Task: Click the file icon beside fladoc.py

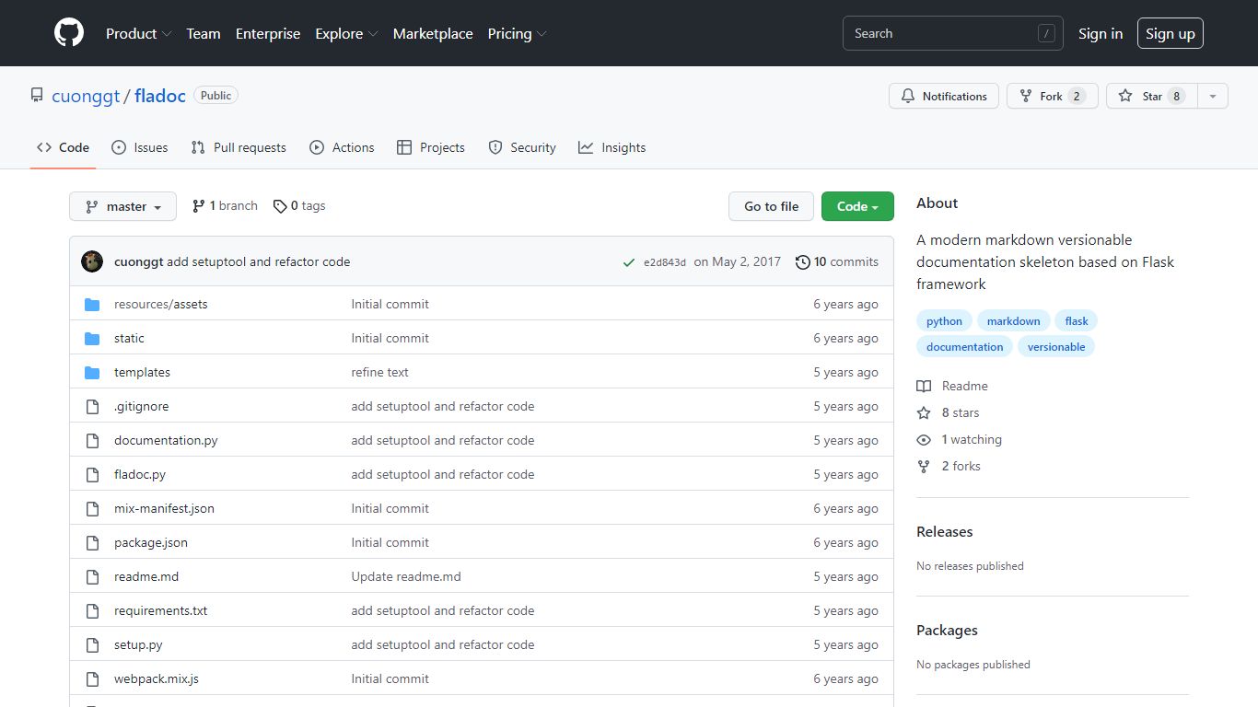Action: 92,474
